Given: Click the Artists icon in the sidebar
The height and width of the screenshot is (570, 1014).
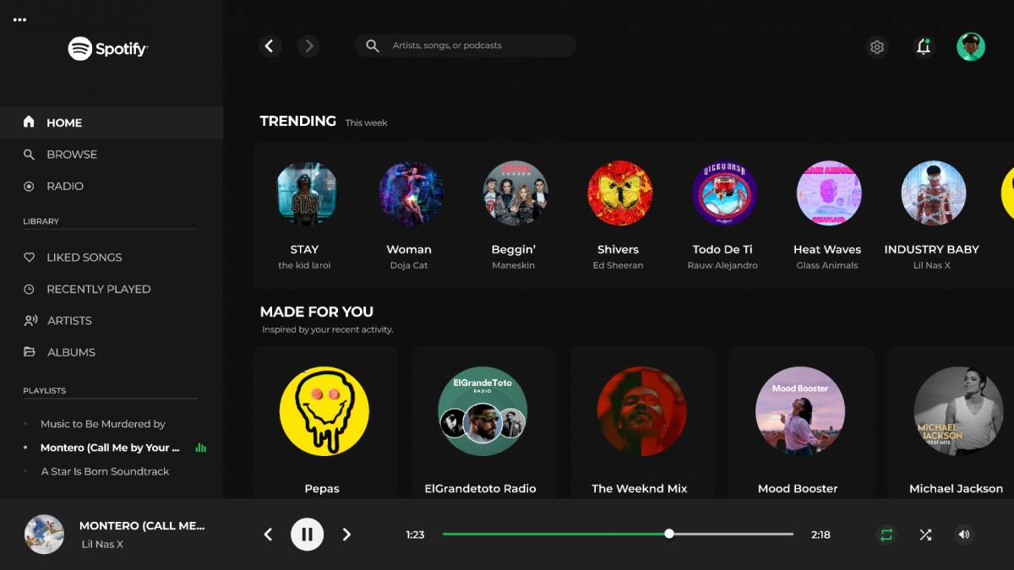Looking at the screenshot, I should click(x=30, y=320).
